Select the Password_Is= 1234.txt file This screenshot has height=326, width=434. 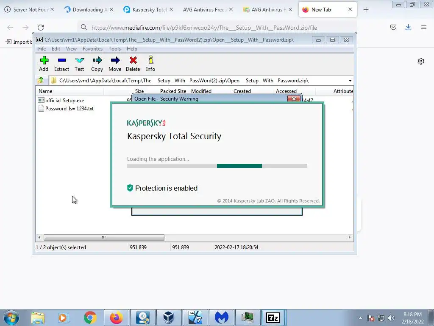tap(69, 109)
